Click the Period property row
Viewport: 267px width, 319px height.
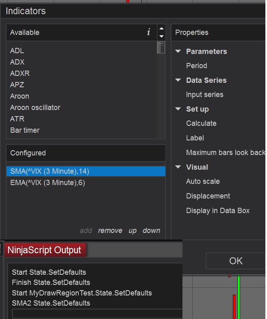(197, 66)
